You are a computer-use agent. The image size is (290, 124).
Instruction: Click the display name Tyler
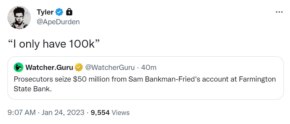pyautogui.click(x=45, y=12)
